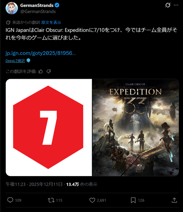The width and height of the screenshot is (183, 212).
Task: Open the jp.ign.com/goty2025 link
Action: point(41,53)
